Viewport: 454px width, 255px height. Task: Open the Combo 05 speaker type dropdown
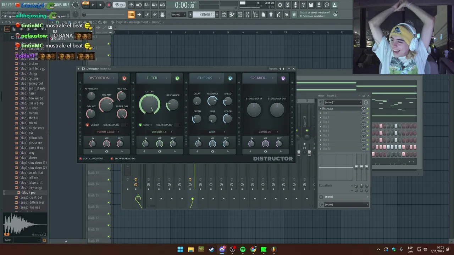click(266, 132)
